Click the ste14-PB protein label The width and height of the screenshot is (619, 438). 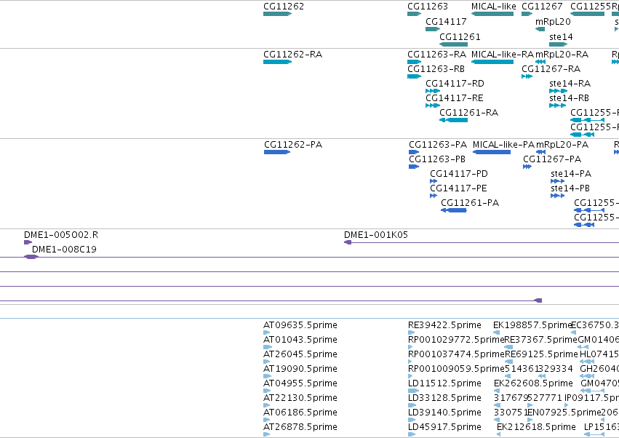click(x=570, y=188)
